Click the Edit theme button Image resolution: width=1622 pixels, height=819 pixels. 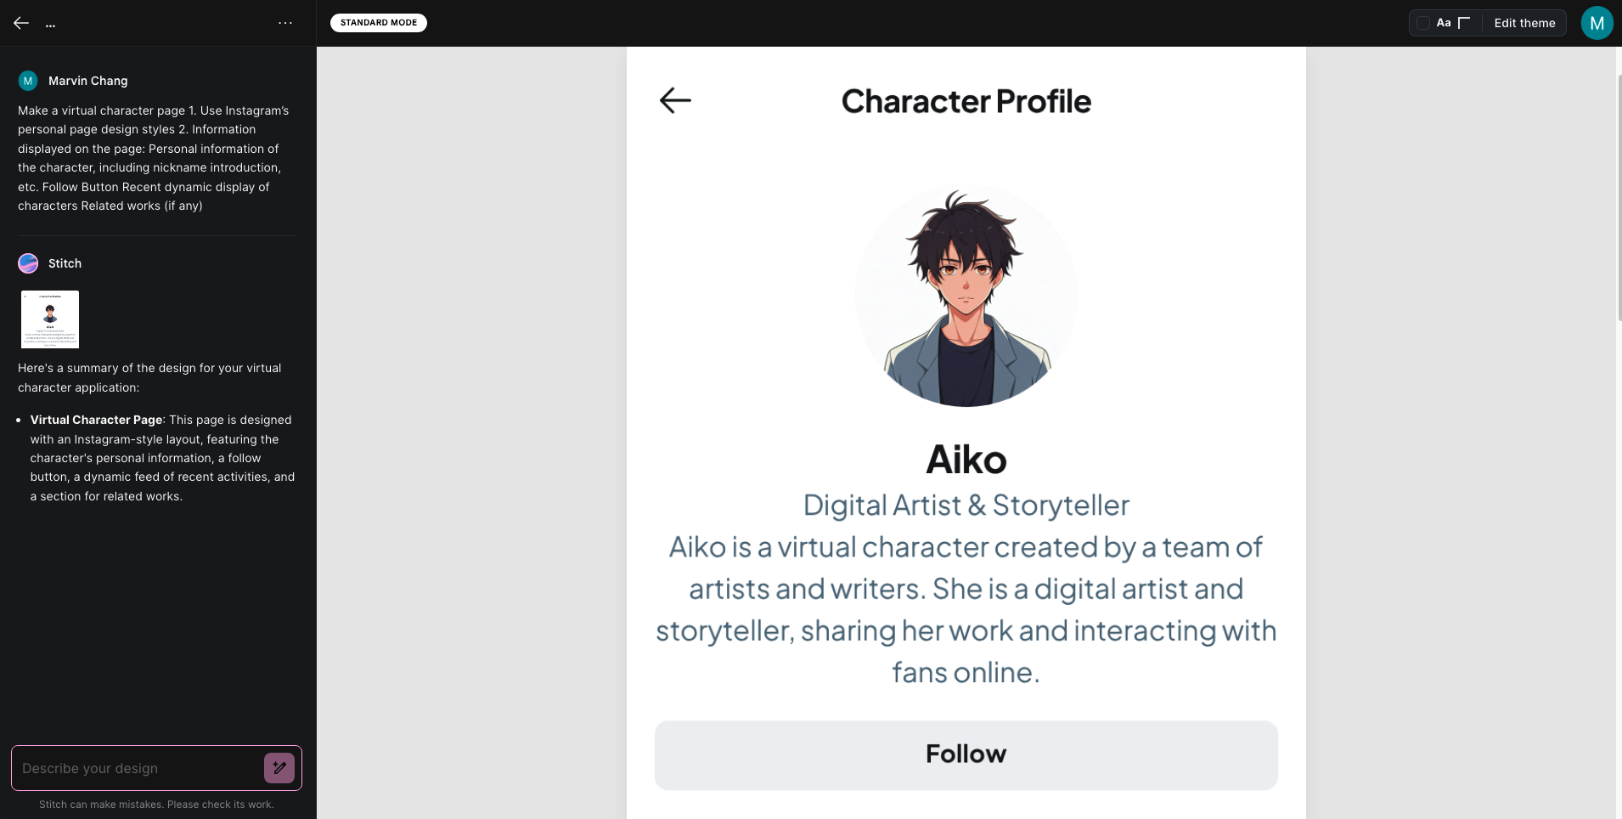[x=1524, y=23]
